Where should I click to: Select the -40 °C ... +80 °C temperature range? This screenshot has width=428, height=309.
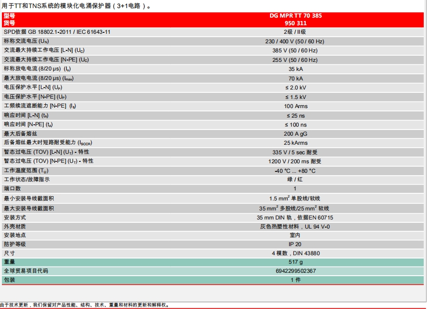click(295, 170)
